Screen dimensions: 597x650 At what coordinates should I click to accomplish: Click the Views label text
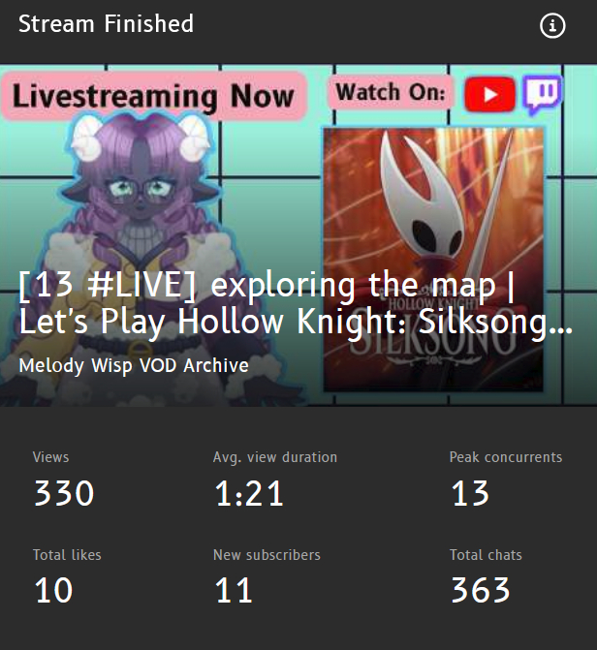[50, 457]
